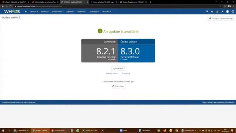Open the Release Notes link
The height and width of the screenshot is (133, 236).
[112, 74]
